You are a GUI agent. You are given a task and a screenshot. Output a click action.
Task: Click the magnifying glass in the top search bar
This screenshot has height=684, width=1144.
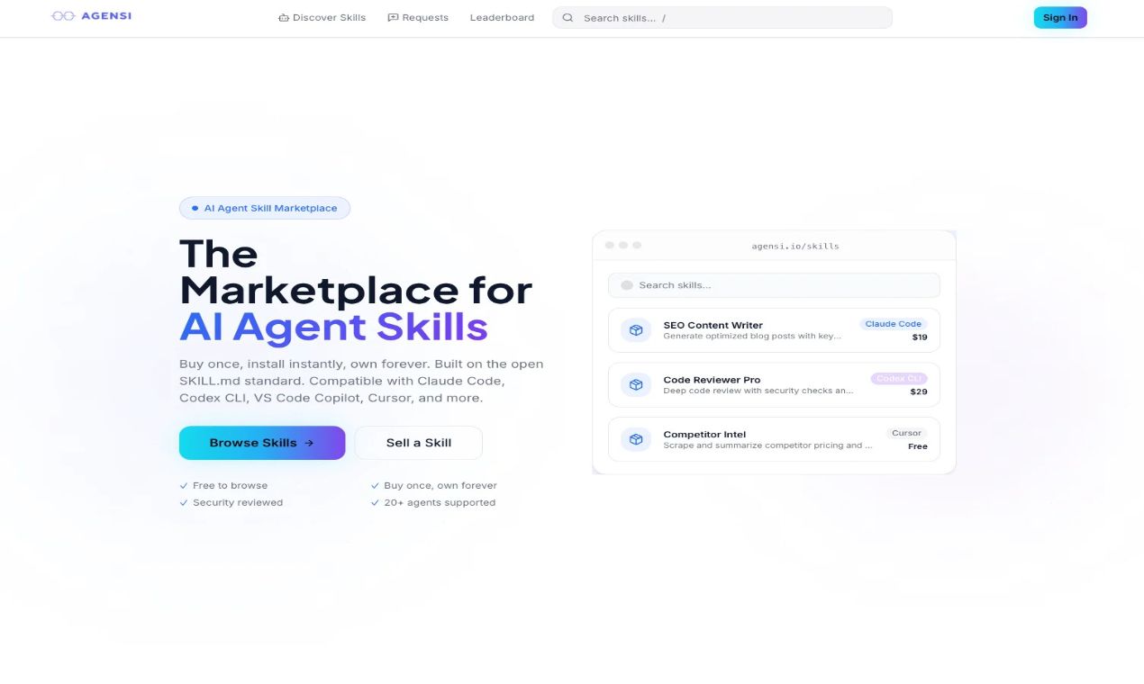pyautogui.click(x=567, y=17)
